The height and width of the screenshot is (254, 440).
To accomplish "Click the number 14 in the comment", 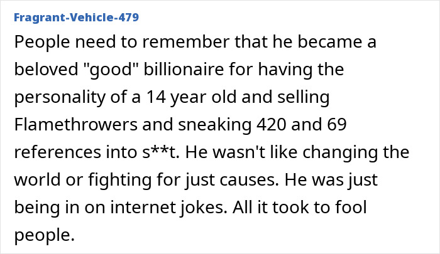I will coord(156,97).
